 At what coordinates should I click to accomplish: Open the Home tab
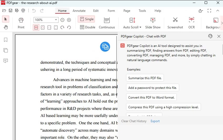point(62,11)
